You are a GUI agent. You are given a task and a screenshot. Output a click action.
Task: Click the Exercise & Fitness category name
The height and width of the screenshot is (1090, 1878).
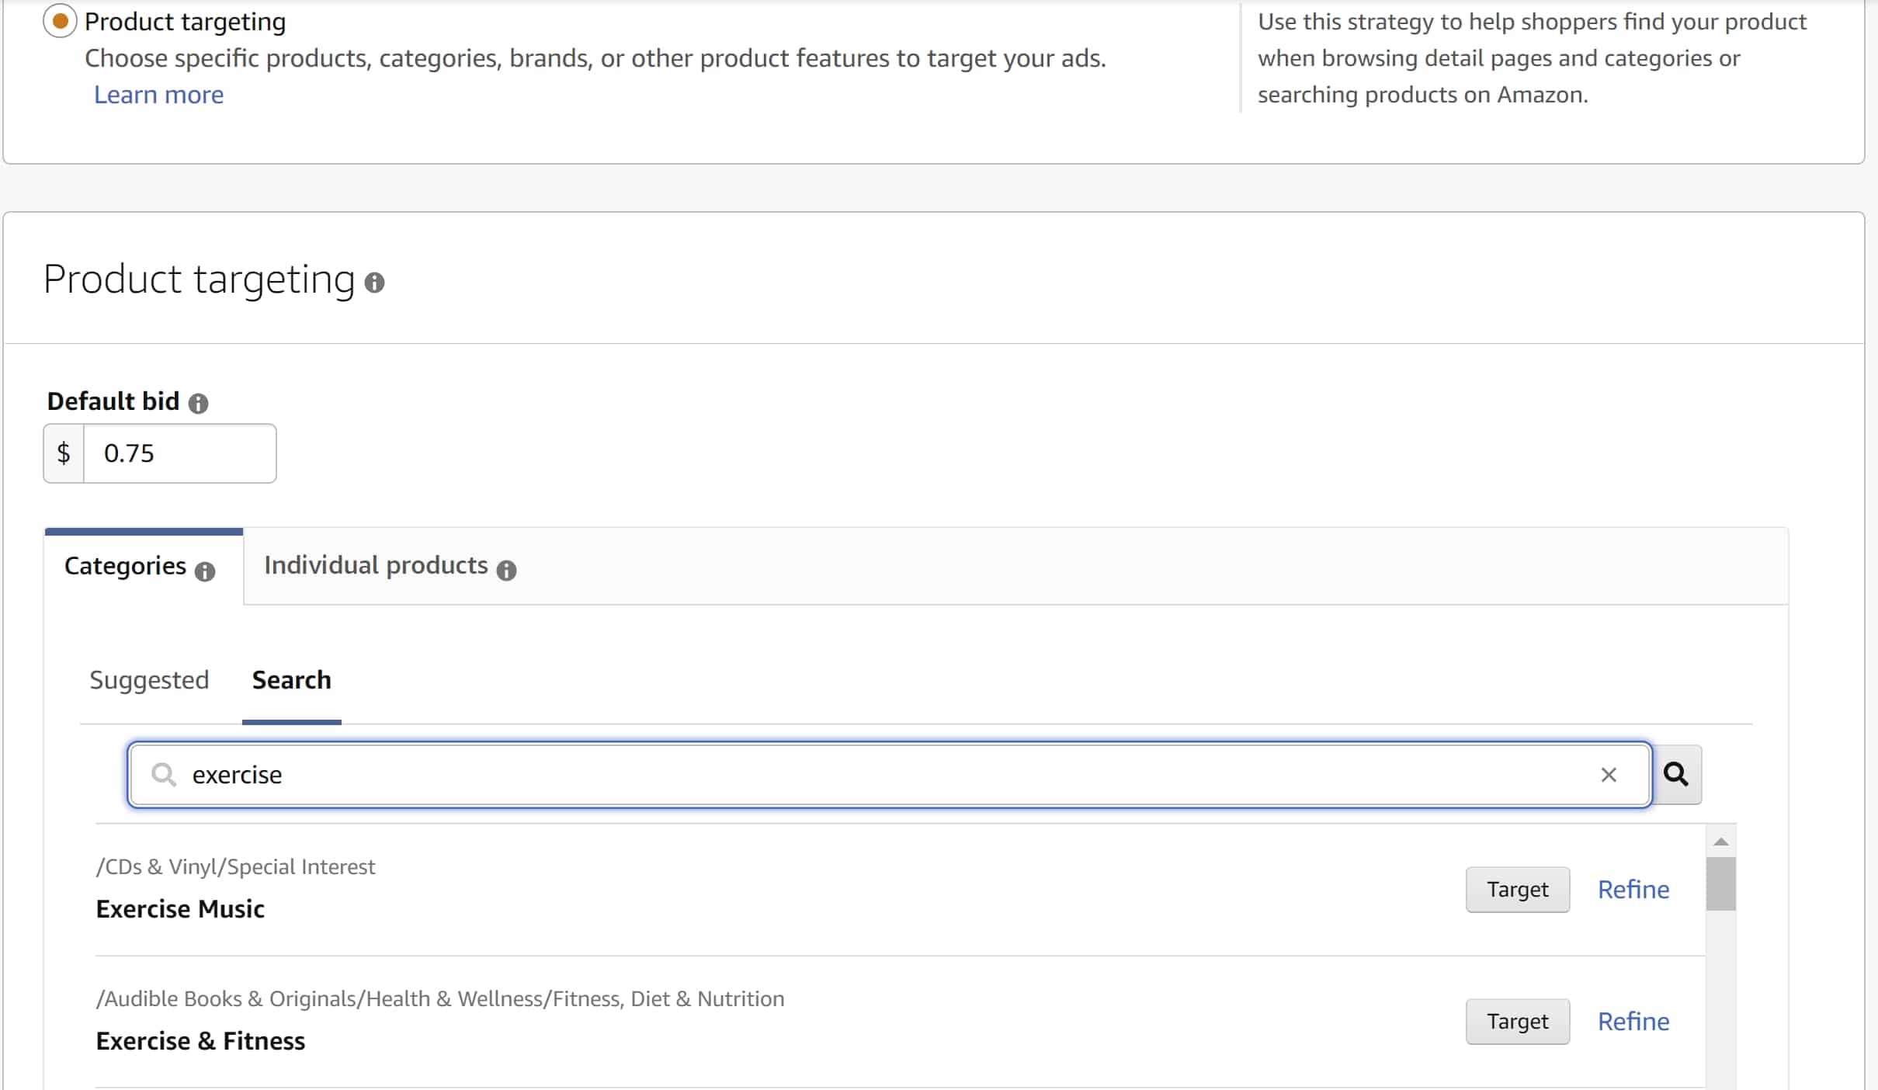point(200,1041)
